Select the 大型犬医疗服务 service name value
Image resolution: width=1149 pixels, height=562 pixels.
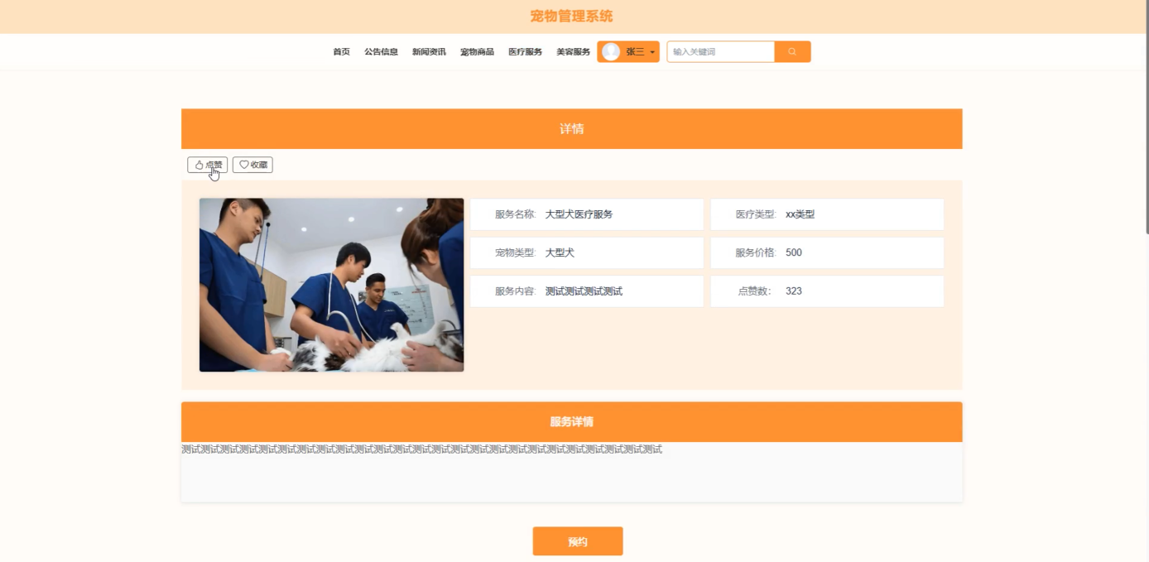coord(579,214)
